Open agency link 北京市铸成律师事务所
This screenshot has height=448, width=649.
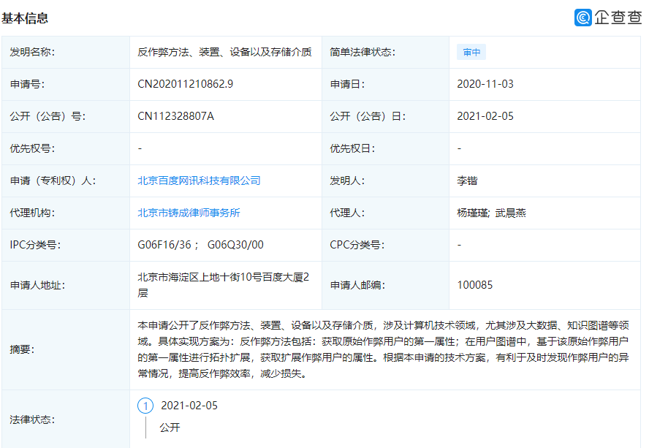point(189,213)
